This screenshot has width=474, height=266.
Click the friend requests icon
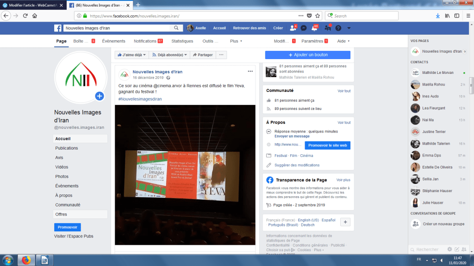(x=293, y=28)
